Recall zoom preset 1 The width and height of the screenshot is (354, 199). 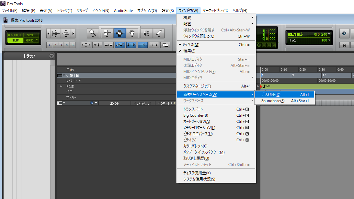click(49, 45)
